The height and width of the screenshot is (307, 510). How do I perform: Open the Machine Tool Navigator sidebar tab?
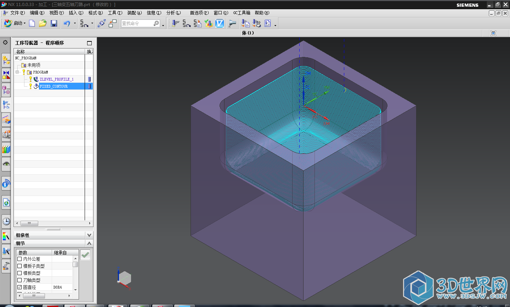click(x=6, y=135)
